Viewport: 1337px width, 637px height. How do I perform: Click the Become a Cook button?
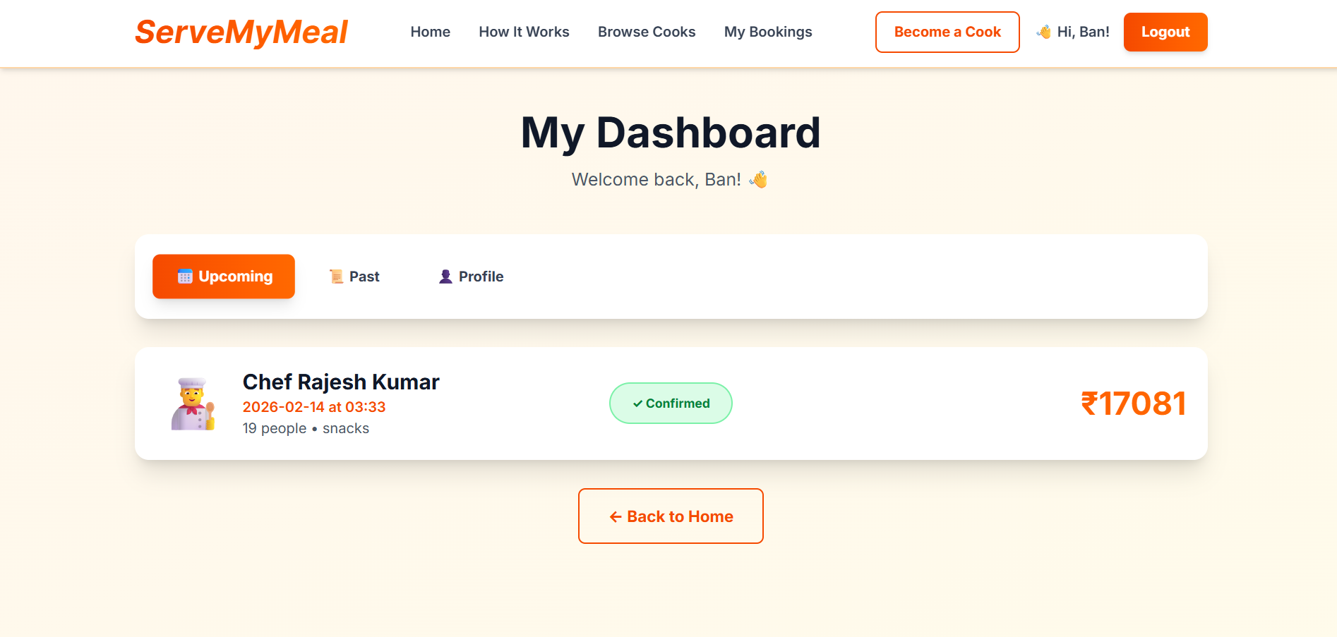click(x=947, y=32)
